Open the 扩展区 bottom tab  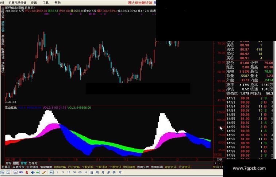[x=6, y=167]
